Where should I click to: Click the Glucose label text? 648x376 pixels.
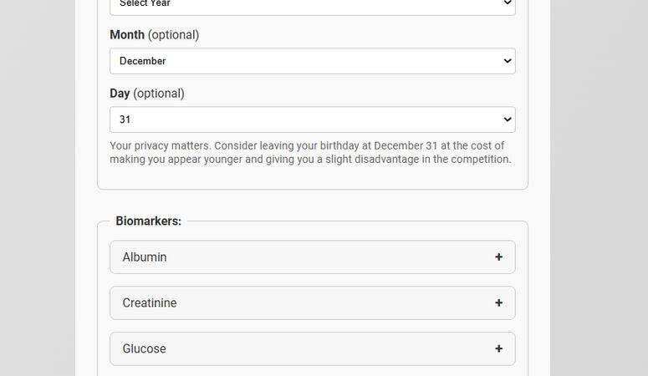click(144, 348)
